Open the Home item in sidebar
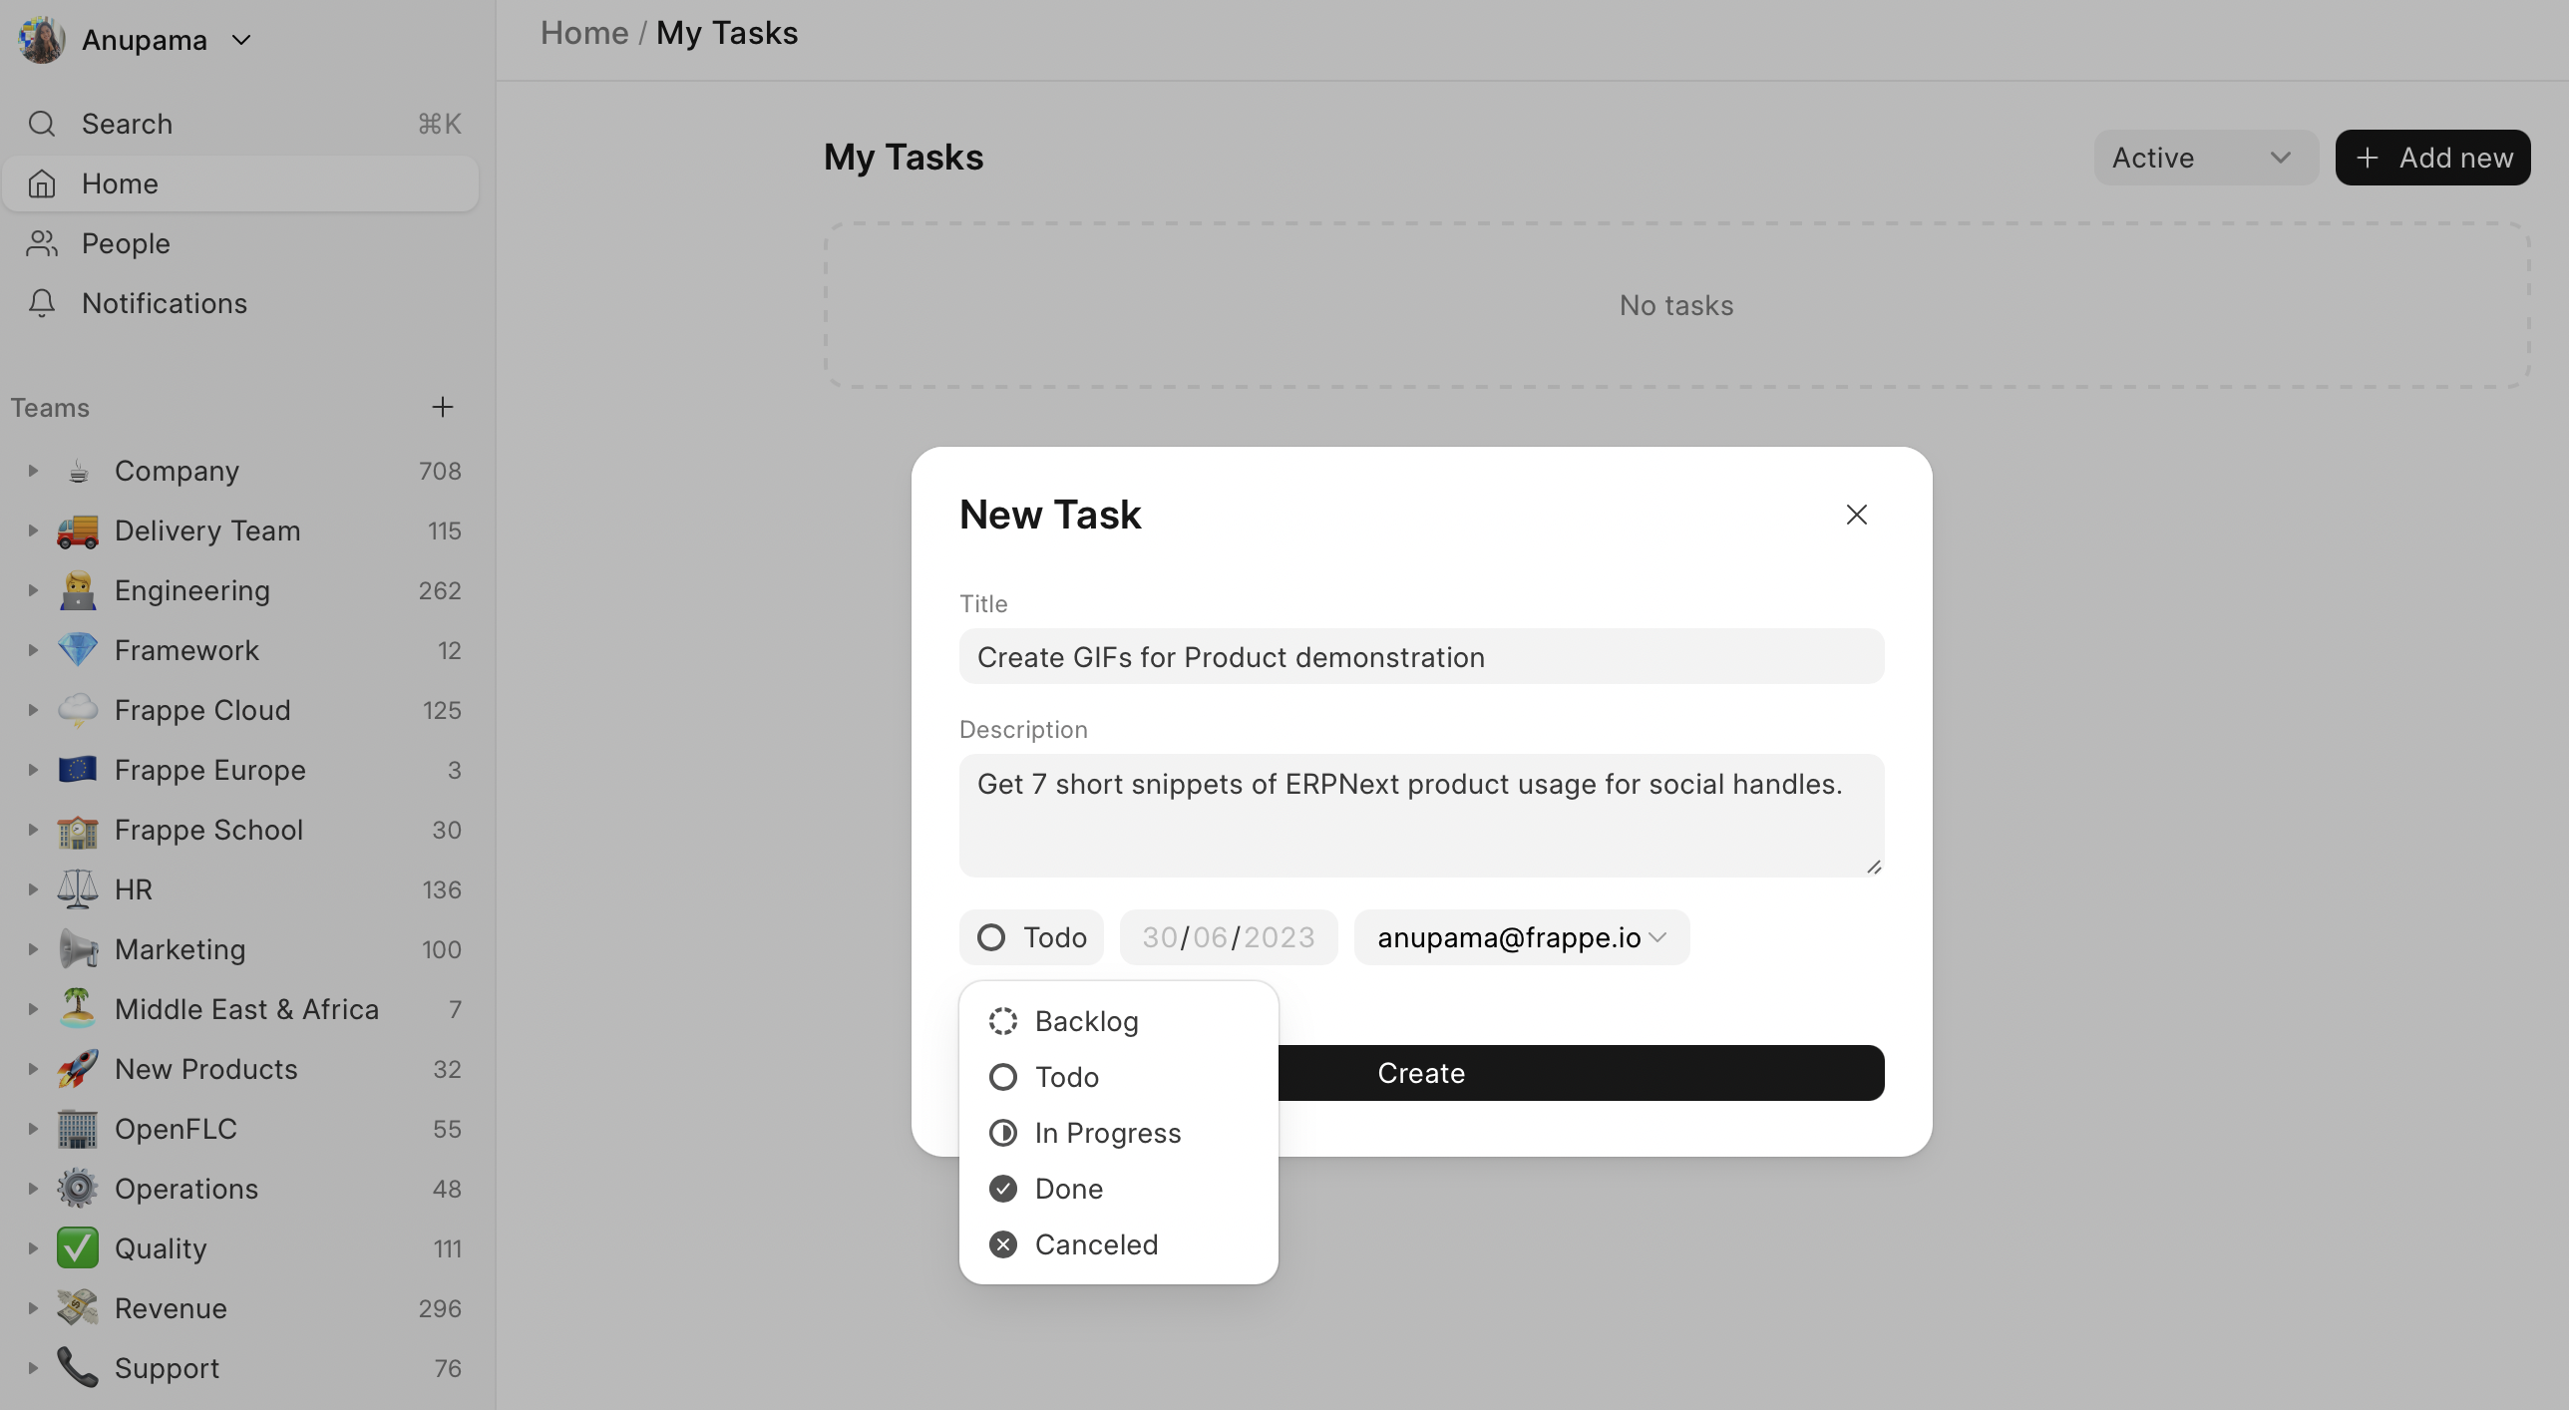 [x=240, y=183]
